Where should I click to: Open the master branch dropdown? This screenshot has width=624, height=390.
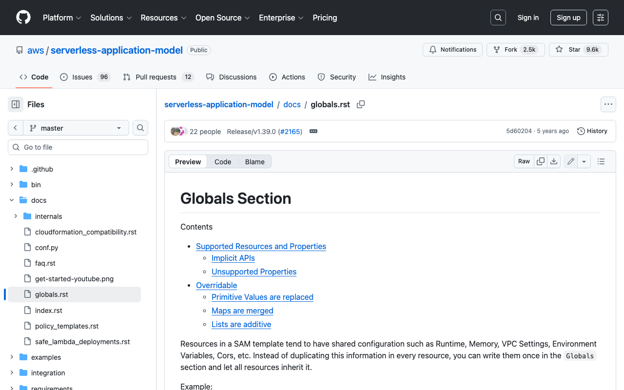pos(76,128)
